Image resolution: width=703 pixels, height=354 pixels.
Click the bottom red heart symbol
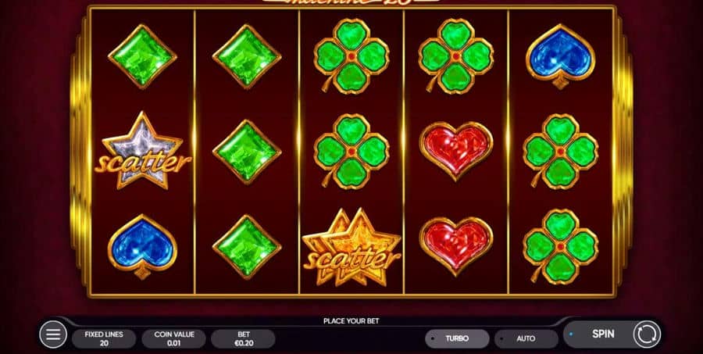tap(456, 246)
